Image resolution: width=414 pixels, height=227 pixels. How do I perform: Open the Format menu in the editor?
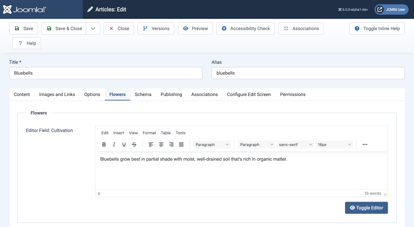[x=149, y=133]
